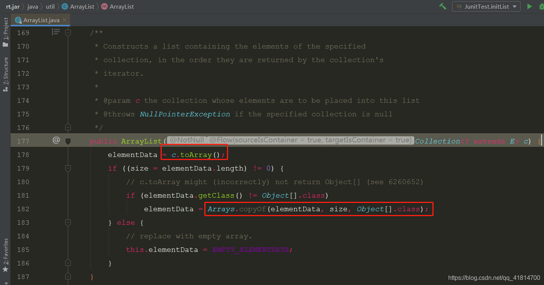Toggle rendered doc view icon at line 169

click(x=56, y=32)
